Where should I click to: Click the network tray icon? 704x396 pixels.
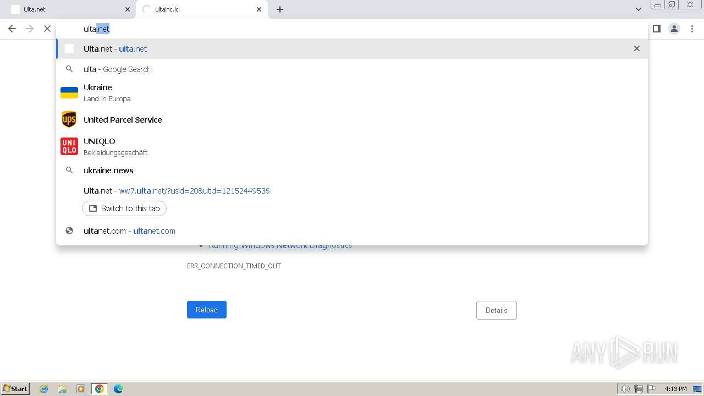click(639, 389)
